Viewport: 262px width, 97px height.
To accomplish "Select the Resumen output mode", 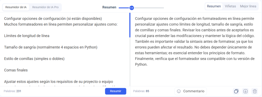I will tap(214, 6).
